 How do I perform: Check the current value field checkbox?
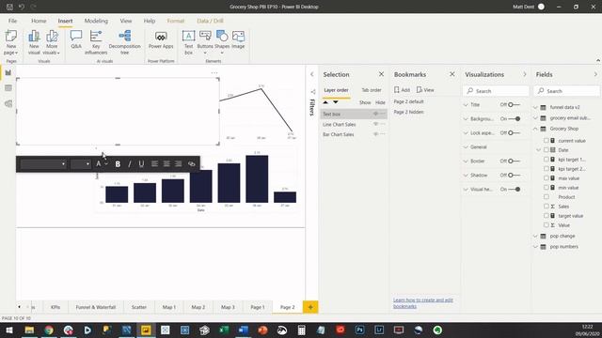click(x=546, y=141)
